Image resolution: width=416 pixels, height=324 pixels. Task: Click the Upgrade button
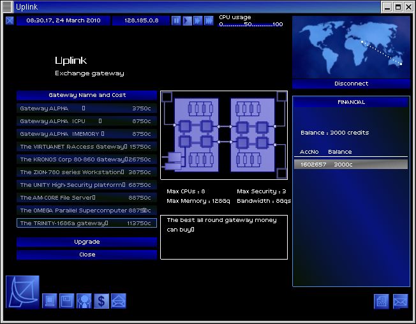87,242
